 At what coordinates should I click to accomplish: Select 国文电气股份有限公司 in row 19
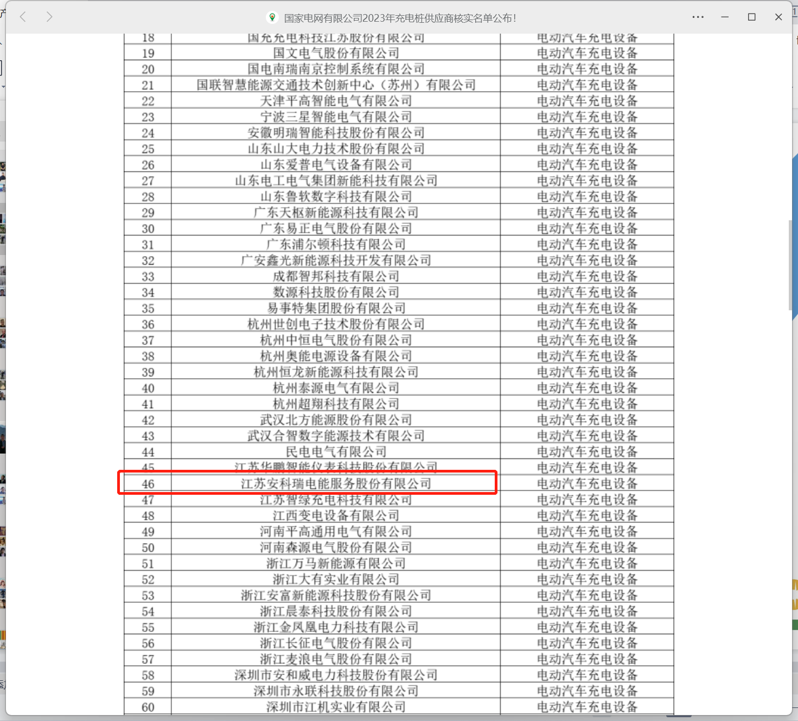pos(336,53)
